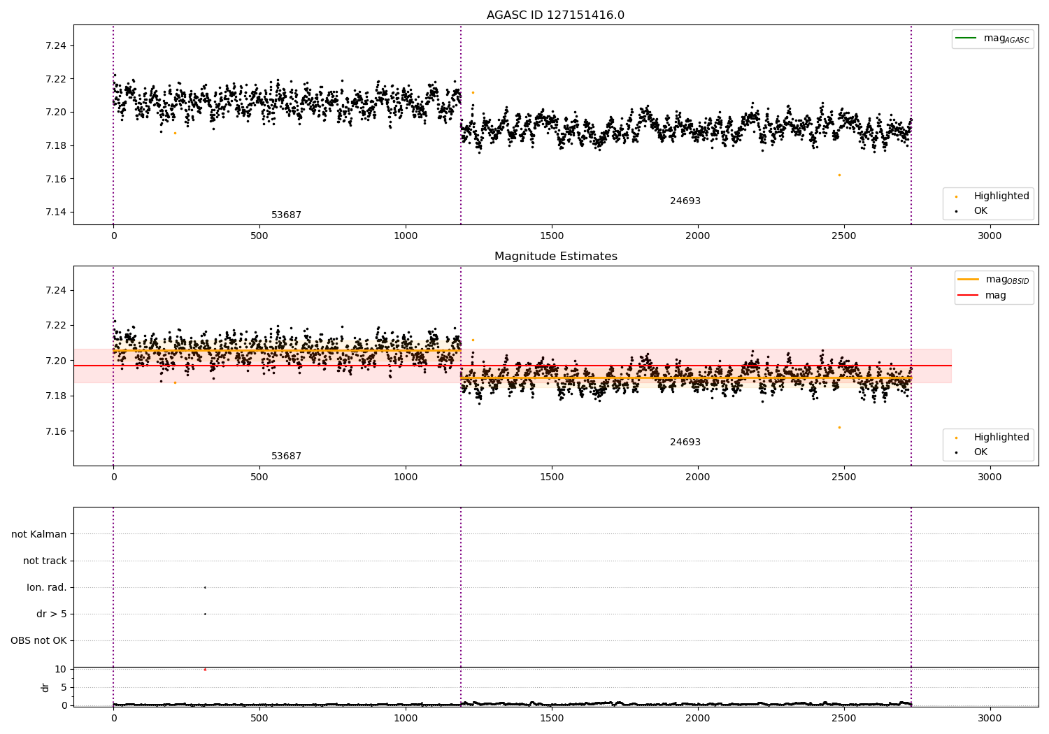
Task: Click the 1000 x-tick under the bottom plot
Action: click(406, 718)
